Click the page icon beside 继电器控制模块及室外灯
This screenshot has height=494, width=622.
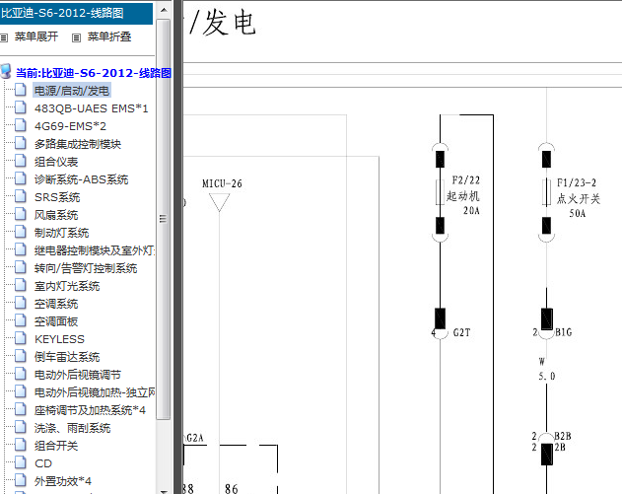click(21, 249)
